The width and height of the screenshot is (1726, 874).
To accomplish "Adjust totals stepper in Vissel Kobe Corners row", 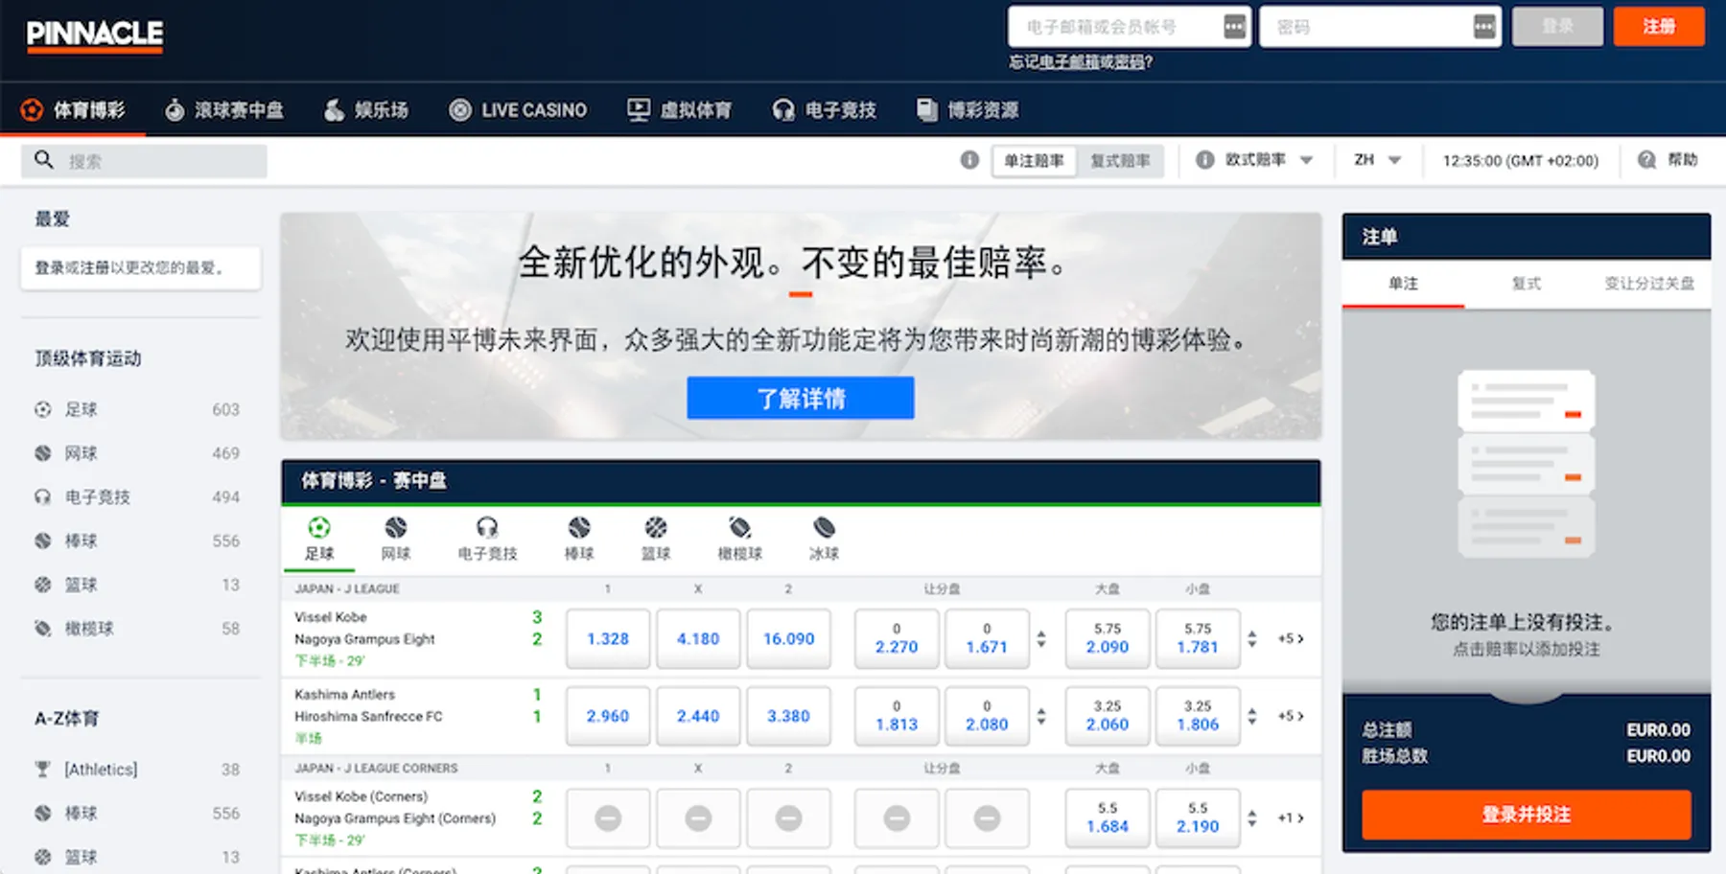I will [1251, 817].
